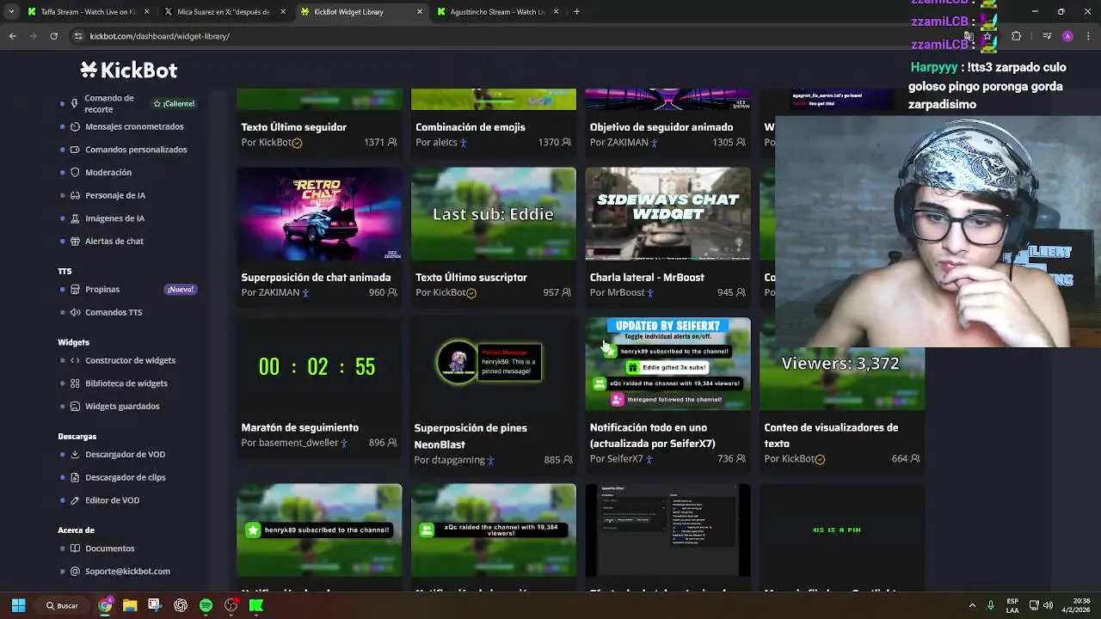Click Conteo de visualizadores de texto title
This screenshot has height=619, width=1101.
click(831, 435)
